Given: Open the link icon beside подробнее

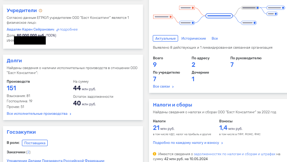Looking at the screenshot, I should [57, 29].
